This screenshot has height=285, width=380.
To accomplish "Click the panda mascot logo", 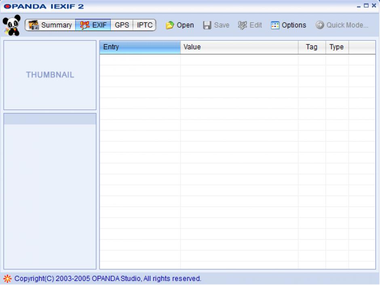I will [x=11, y=25].
